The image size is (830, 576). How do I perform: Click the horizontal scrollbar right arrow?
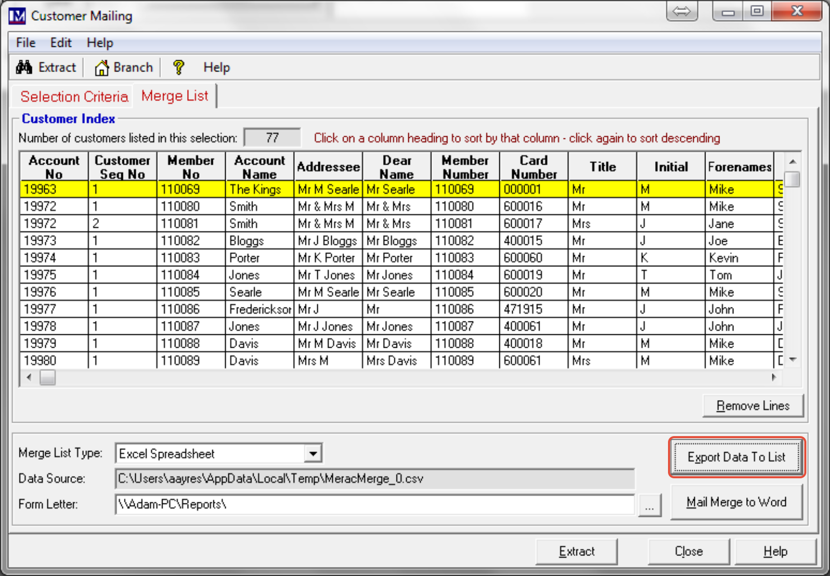pos(774,377)
